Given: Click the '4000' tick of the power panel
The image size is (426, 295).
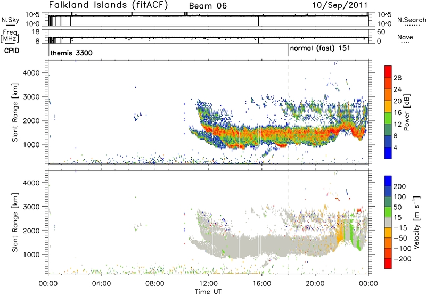Looking at the screenshot, I should 31,73.
